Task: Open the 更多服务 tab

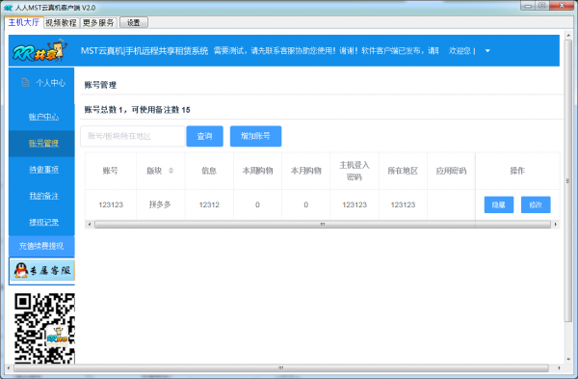Action: [x=98, y=23]
